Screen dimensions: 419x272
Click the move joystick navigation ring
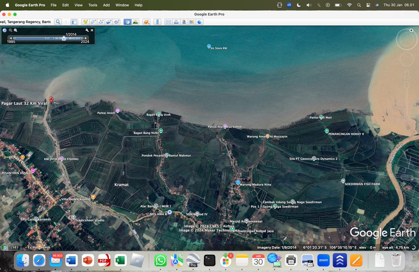(x=407, y=60)
